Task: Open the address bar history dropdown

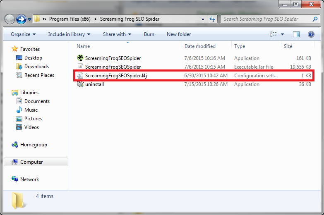Action: pyautogui.click(x=203, y=19)
